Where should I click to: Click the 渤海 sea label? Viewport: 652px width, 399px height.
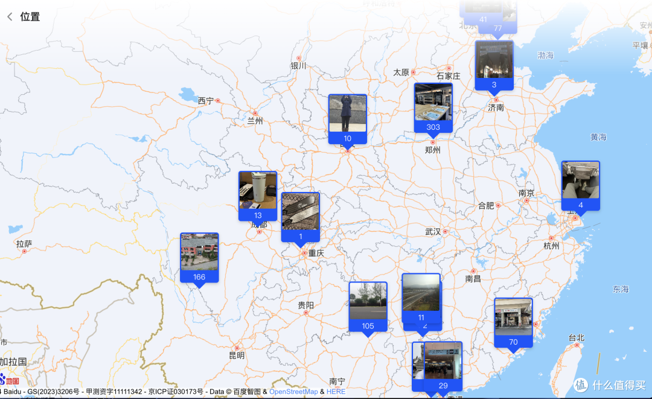(545, 56)
